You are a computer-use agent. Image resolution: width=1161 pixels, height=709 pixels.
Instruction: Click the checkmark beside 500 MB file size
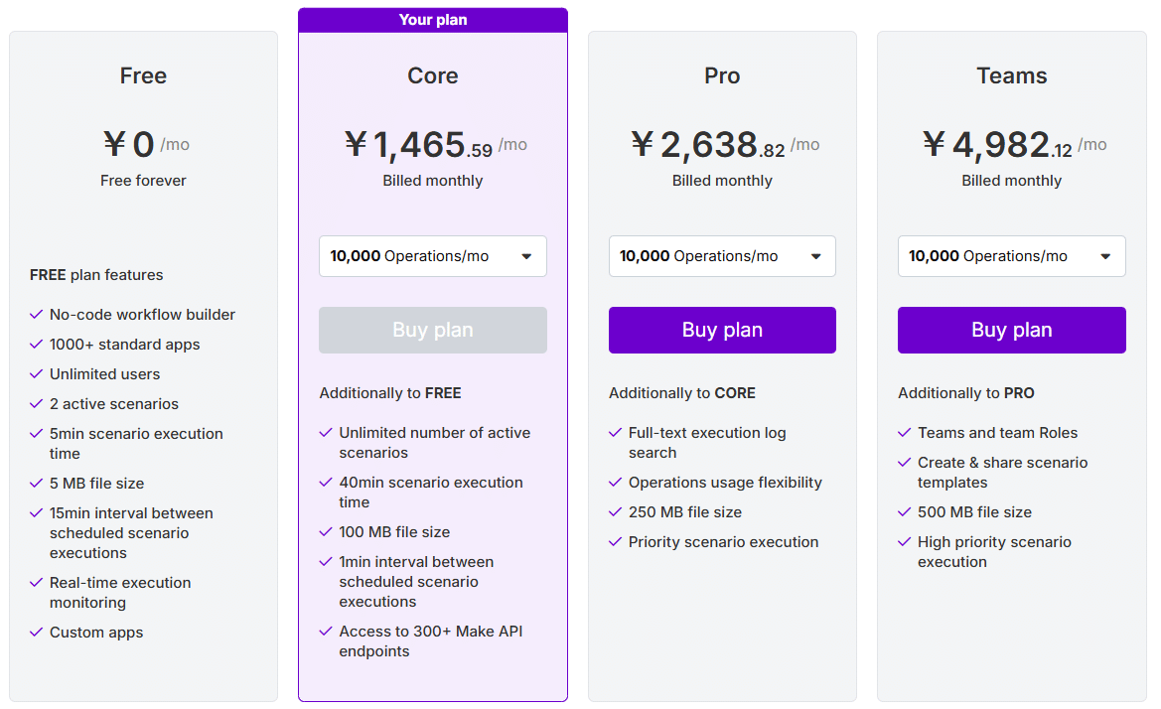coord(904,512)
